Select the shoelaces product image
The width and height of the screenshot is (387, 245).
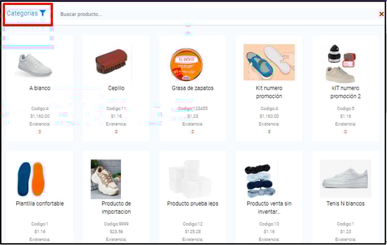[x=260, y=181]
